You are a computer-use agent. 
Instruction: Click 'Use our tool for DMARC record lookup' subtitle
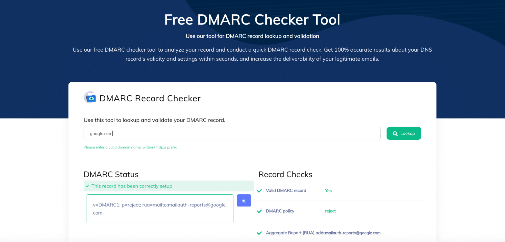point(252,36)
